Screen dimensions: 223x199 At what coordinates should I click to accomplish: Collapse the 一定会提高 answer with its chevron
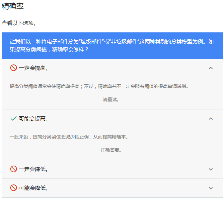210,68
